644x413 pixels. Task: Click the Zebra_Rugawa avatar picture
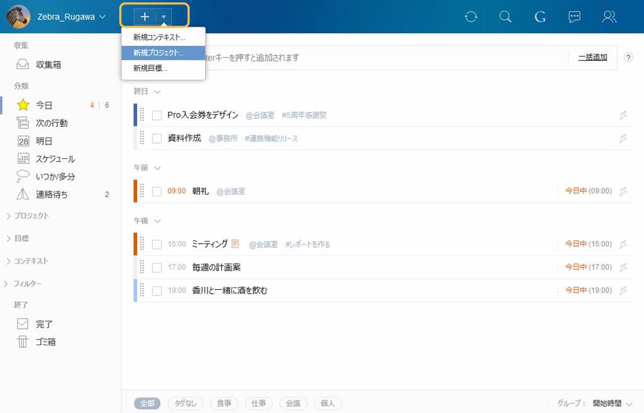[18, 17]
